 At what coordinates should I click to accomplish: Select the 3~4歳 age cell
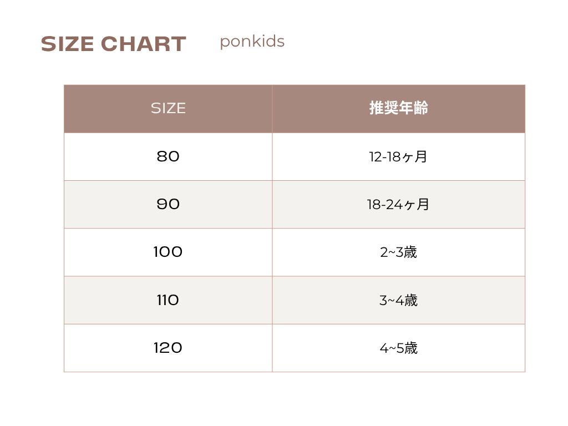click(398, 300)
